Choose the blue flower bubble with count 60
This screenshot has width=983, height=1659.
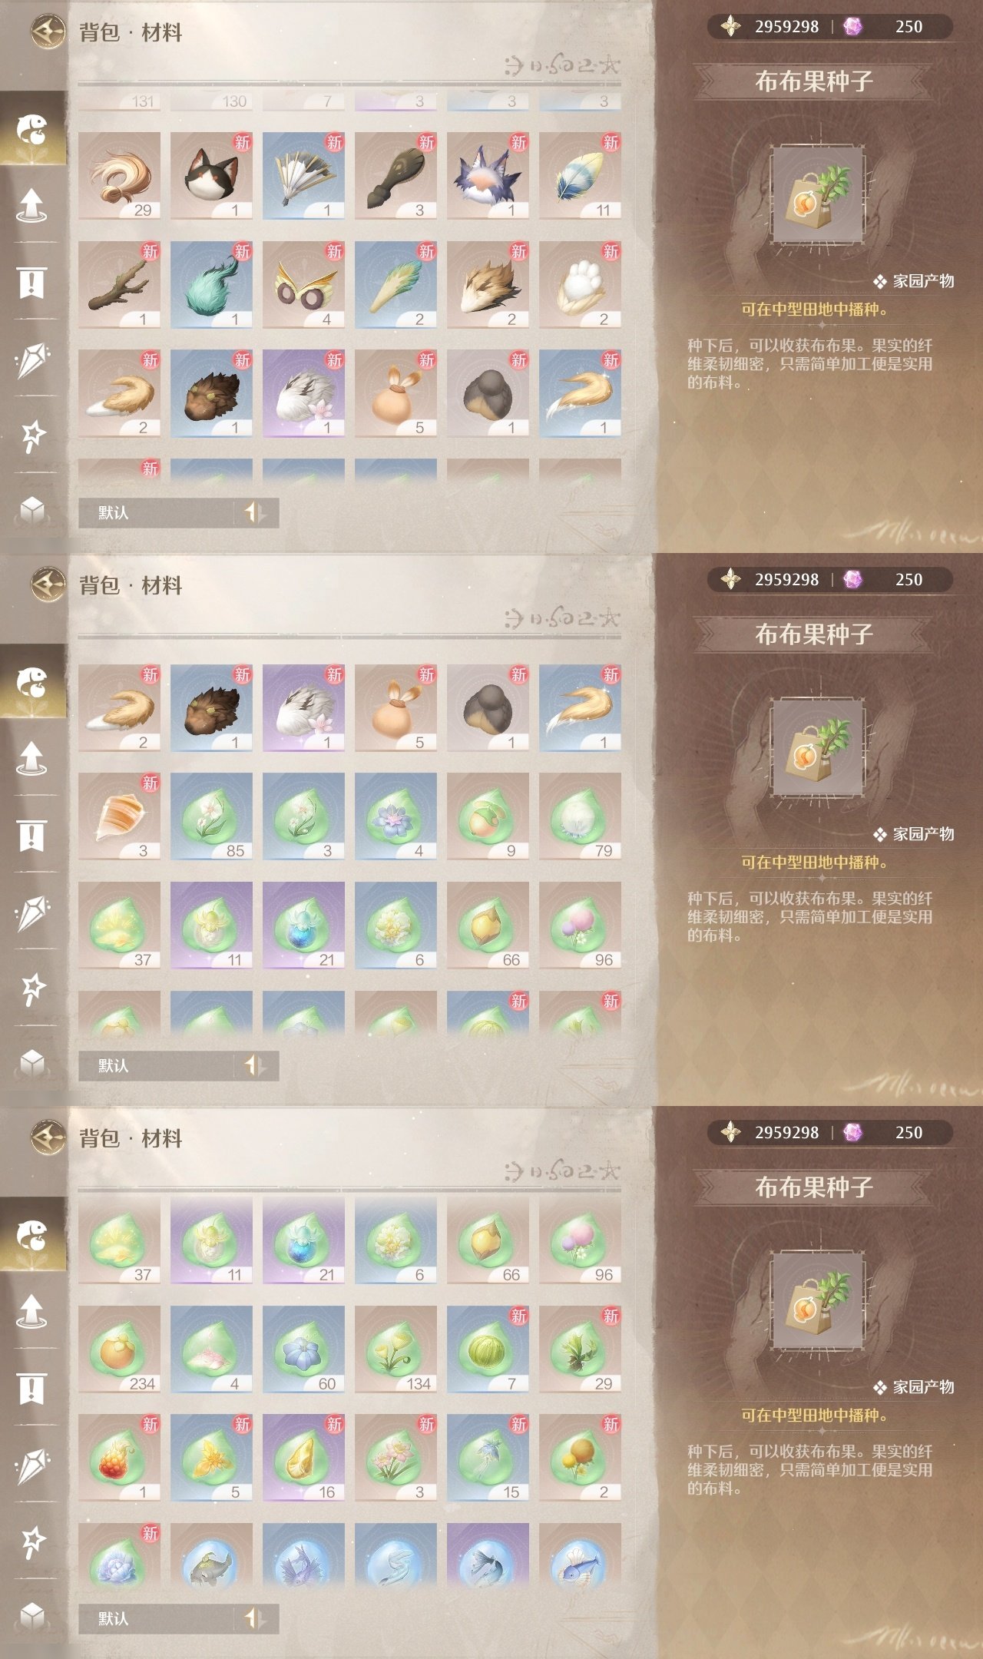pos(303,1349)
